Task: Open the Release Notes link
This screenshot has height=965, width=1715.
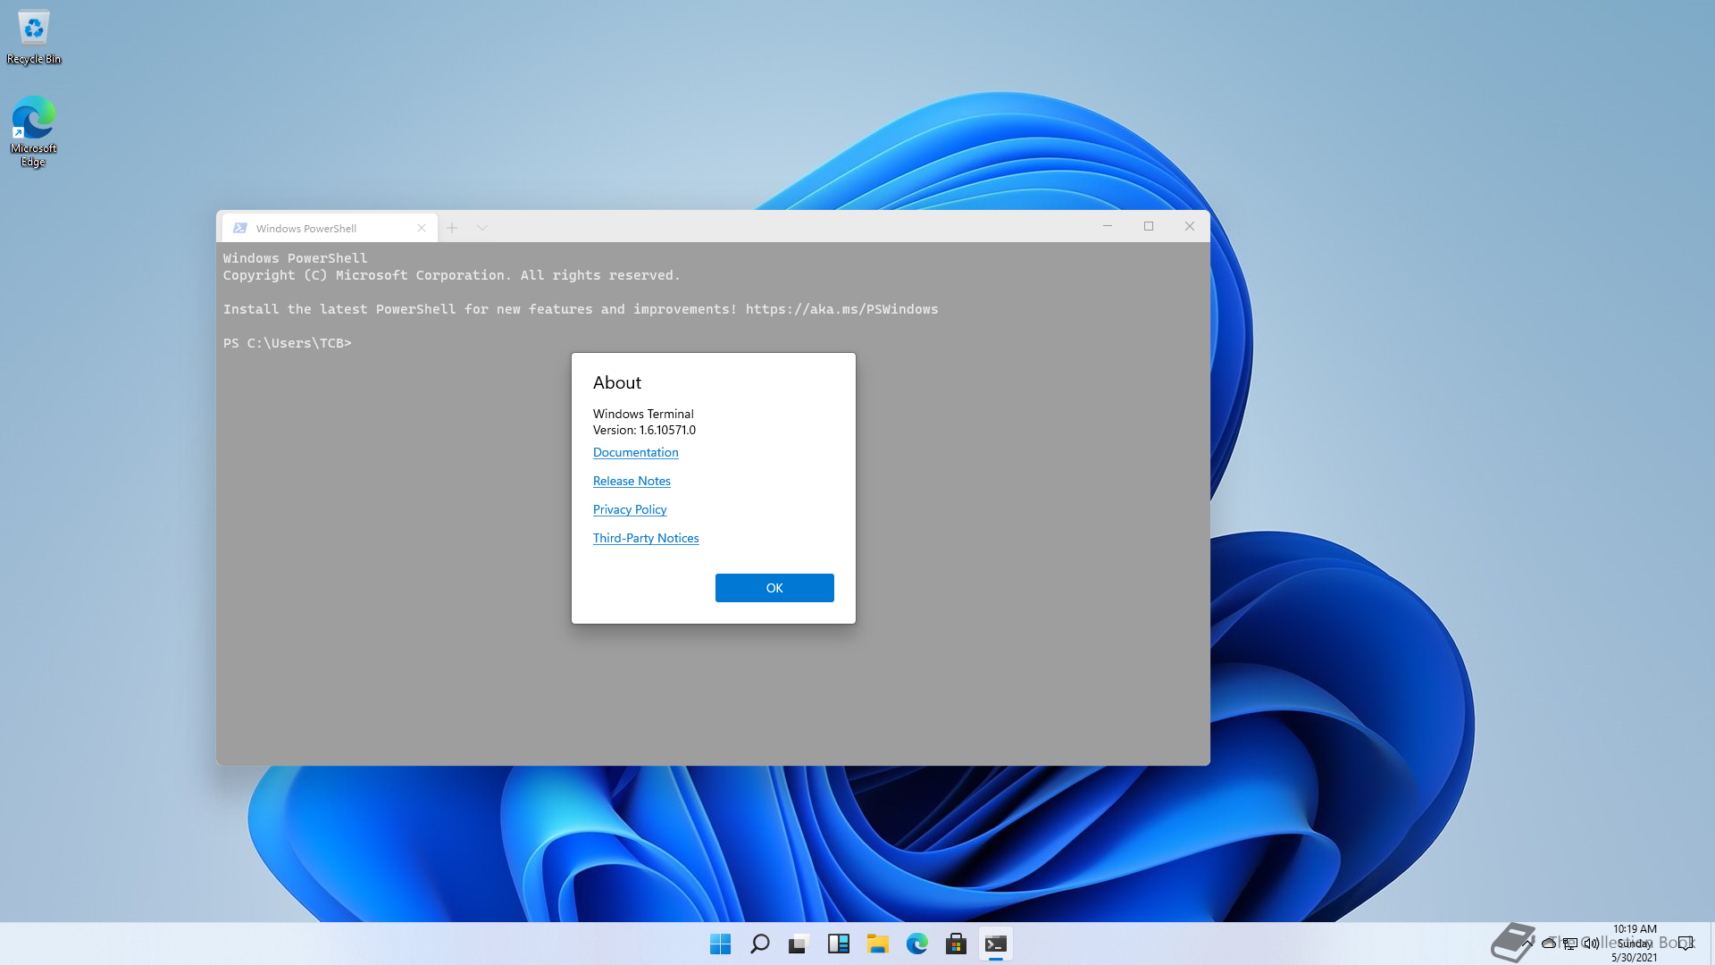Action: [x=632, y=481]
